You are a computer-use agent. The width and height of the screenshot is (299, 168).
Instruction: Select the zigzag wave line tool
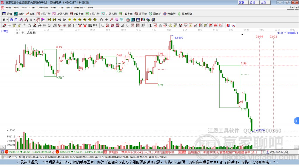click(128, 26)
